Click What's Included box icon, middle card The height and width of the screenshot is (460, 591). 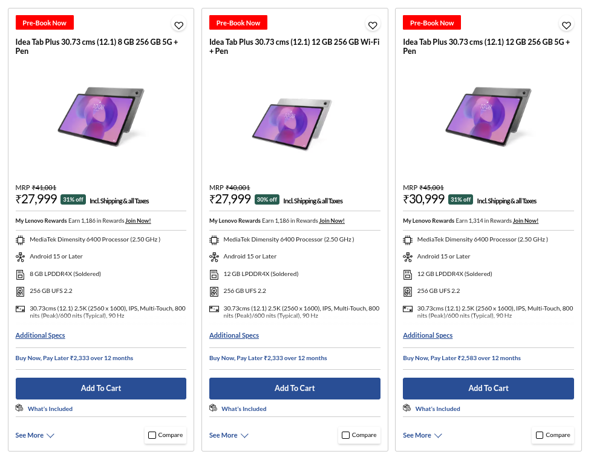(x=214, y=409)
